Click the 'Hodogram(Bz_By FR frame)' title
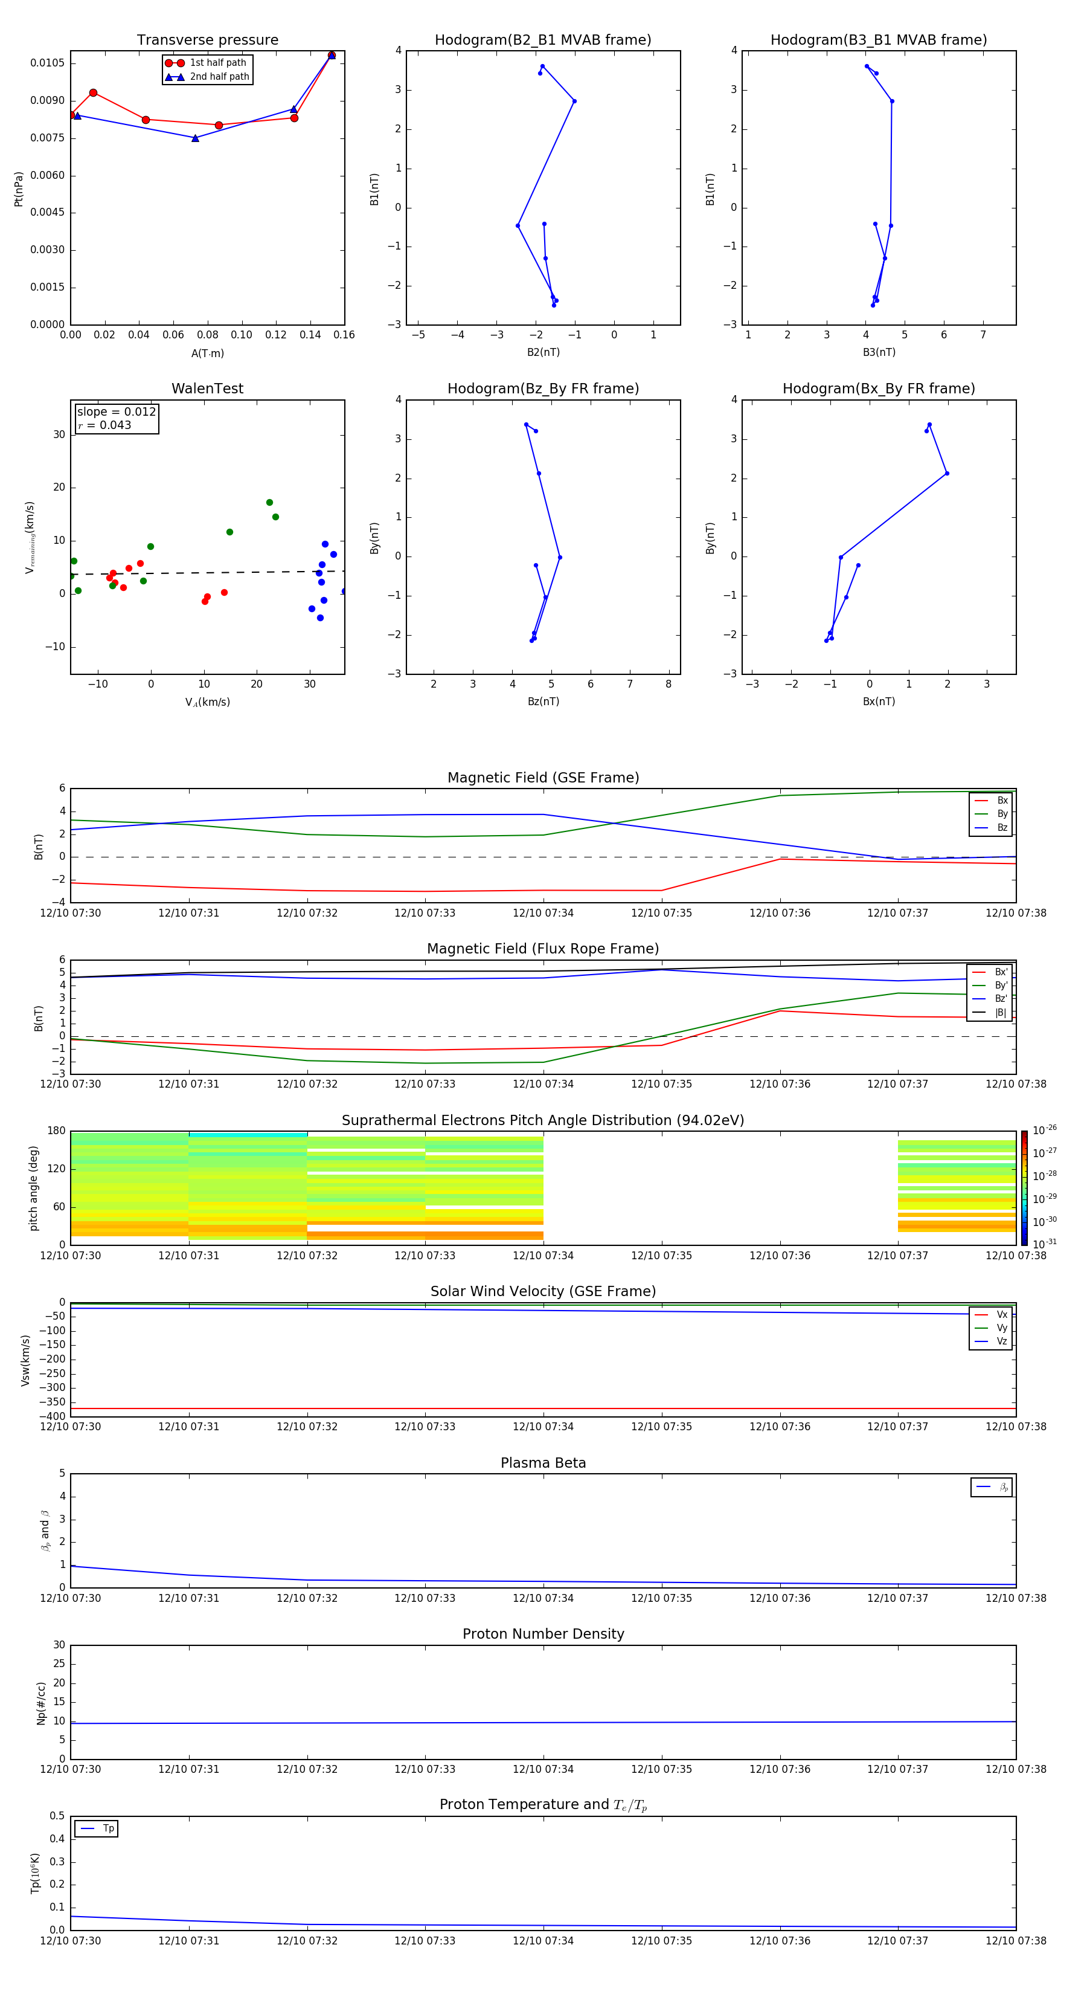Image resolution: width=1087 pixels, height=1994 pixels. (x=543, y=389)
